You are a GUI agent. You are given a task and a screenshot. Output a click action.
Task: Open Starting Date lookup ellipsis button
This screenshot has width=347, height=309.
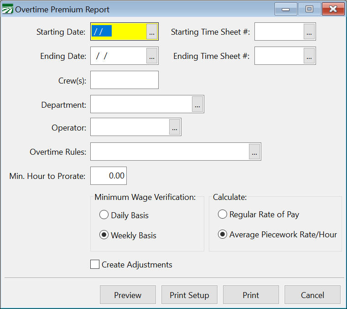[x=152, y=32]
